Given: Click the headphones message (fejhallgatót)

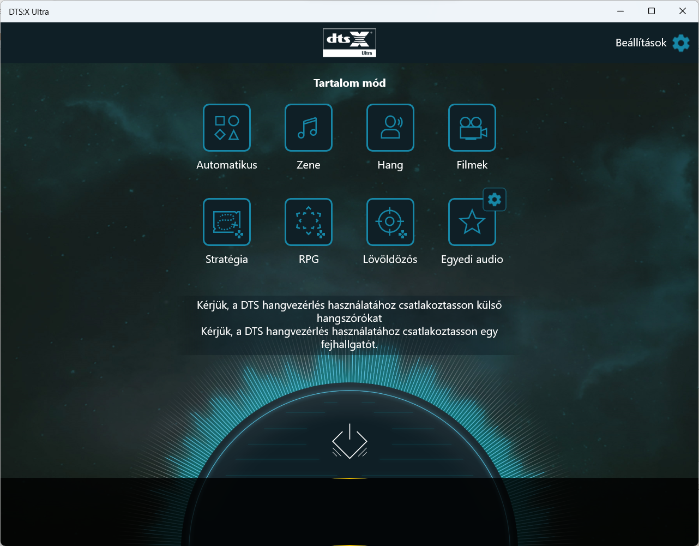Looking at the screenshot, I should point(349,338).
